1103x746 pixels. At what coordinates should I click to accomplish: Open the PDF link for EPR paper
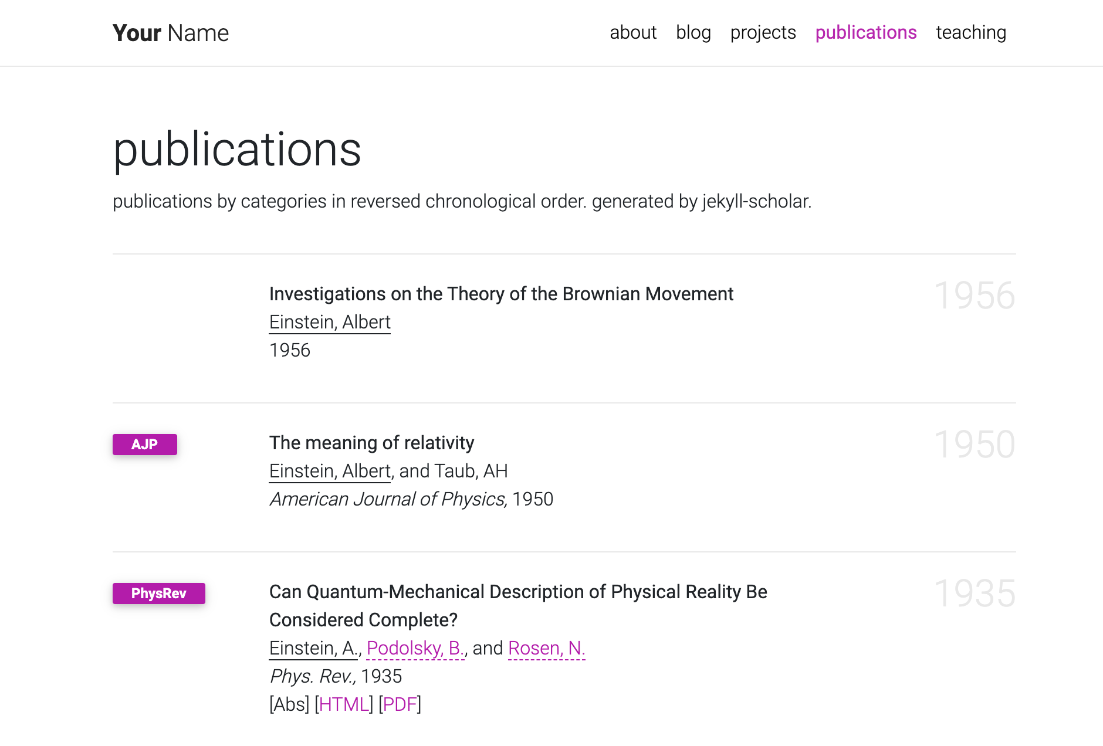pos(400,704)
